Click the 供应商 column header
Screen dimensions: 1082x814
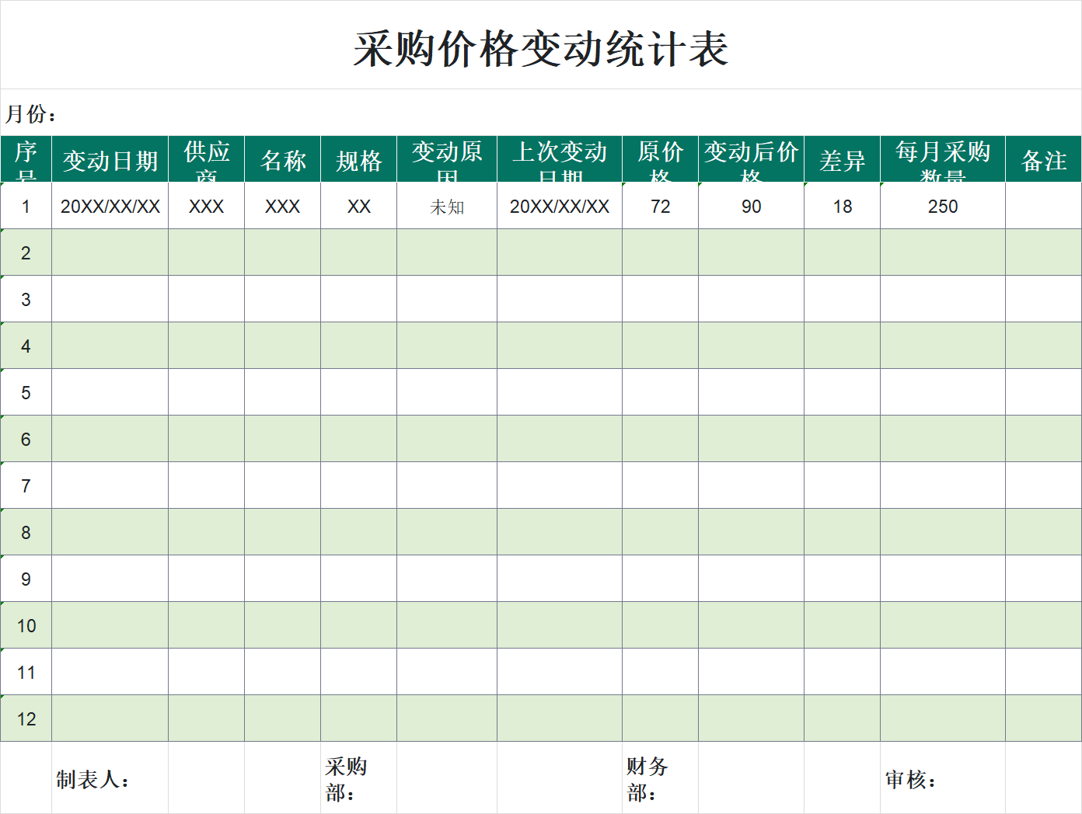click(205, 160)
